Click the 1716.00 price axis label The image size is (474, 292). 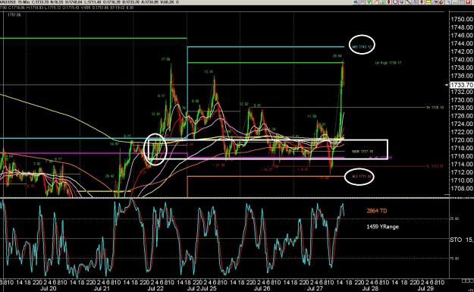click(462, 156)
